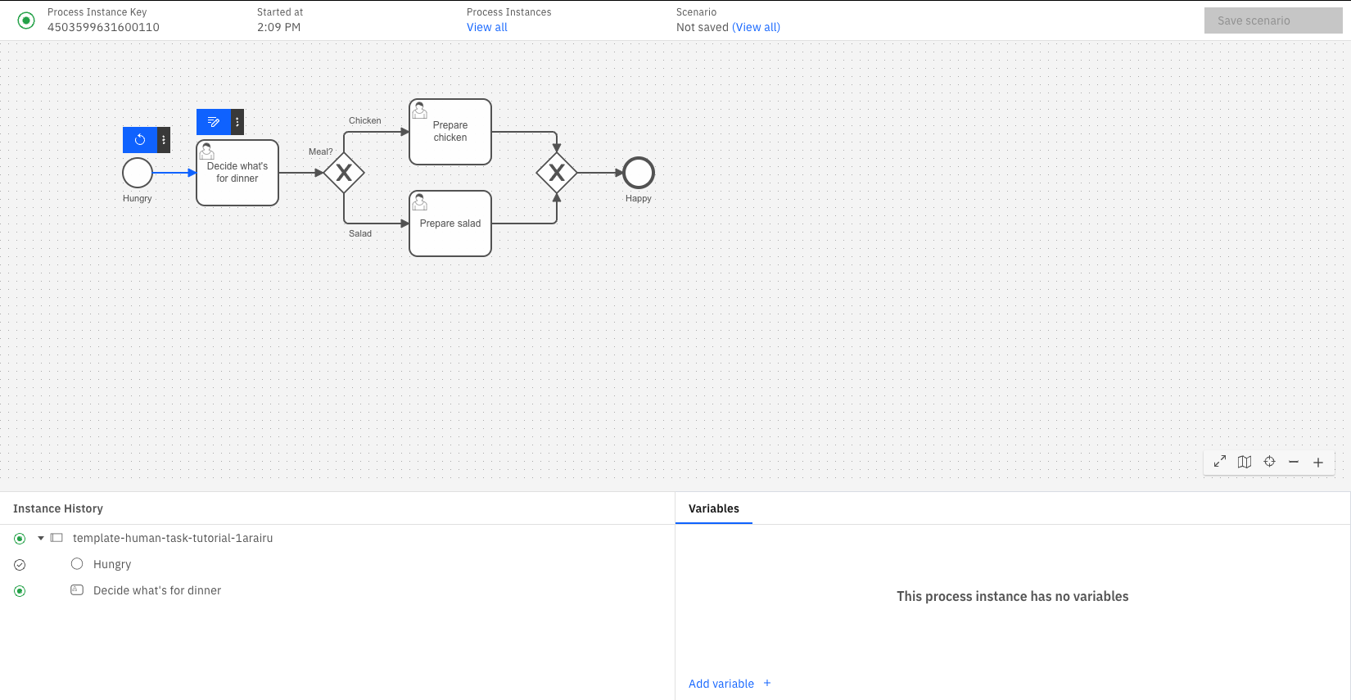Viewport: 1351px width, 700px height.
Task: Click the Save scenario button
Action: point(1273,20)
